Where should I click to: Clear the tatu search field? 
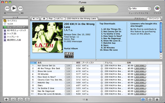pyautogui.click(x=149, y=8)
